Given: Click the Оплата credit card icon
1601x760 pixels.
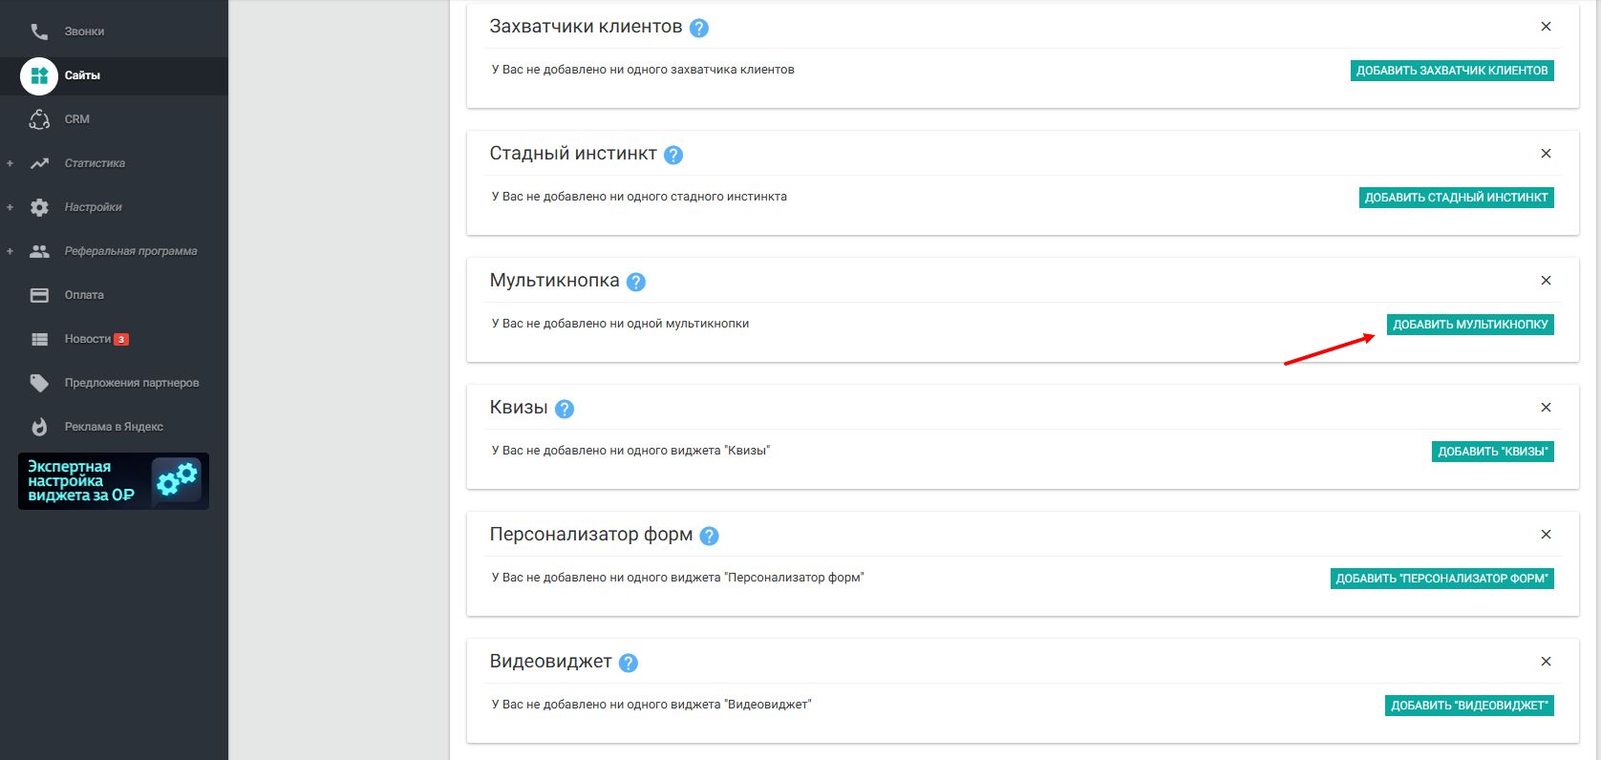Looking at the screenshot, I should tap(39, 295).
